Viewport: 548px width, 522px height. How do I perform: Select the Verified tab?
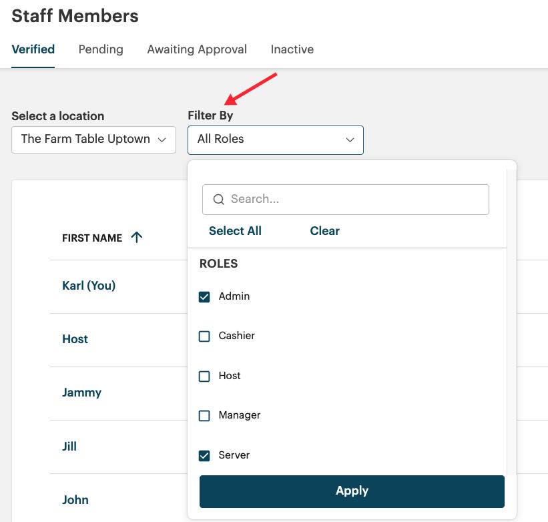pyautogui.click(x=33, y=49)
